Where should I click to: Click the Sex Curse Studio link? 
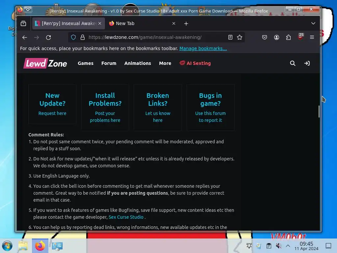click(x=126, y=217)
